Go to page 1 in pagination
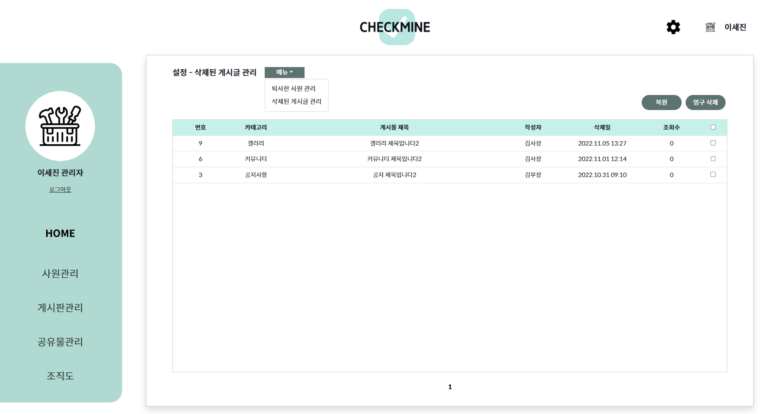Image resolution: width=762 pixels, height=414 pixels. 450,387
